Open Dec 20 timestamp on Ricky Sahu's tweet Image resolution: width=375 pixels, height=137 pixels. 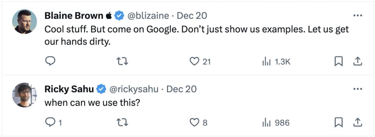coord(181,89)
